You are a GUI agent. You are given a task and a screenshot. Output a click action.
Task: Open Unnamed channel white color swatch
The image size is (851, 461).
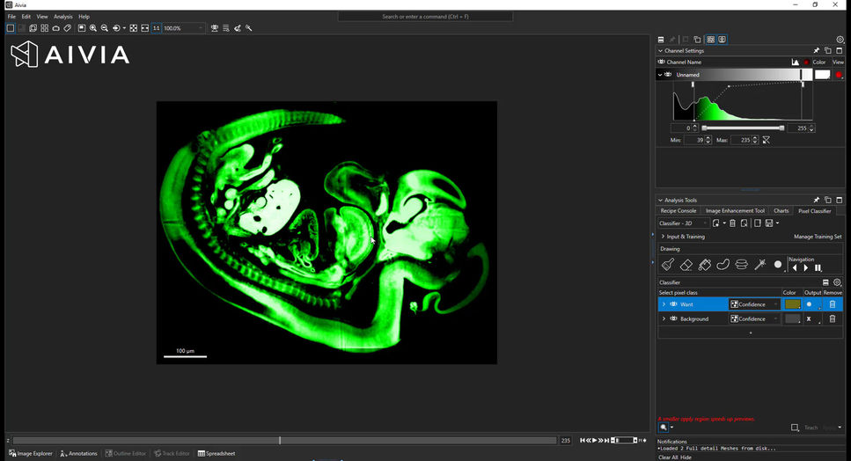click(x=822, y=75)
